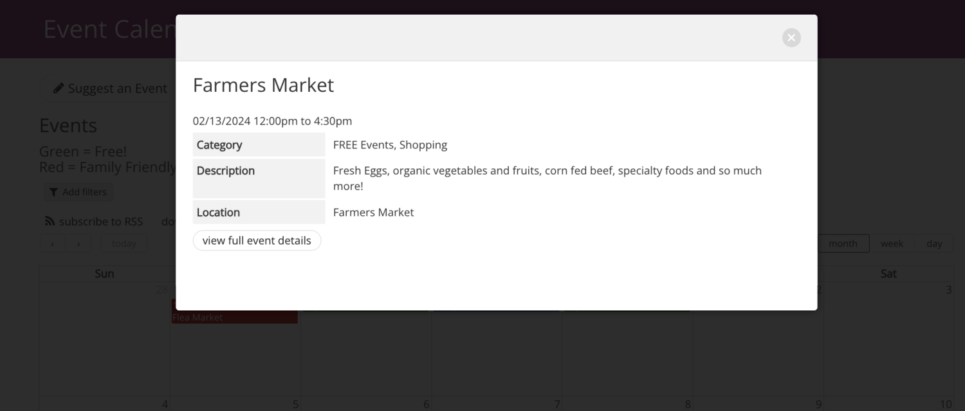Close the Farmers Market popup

(791, 38)
